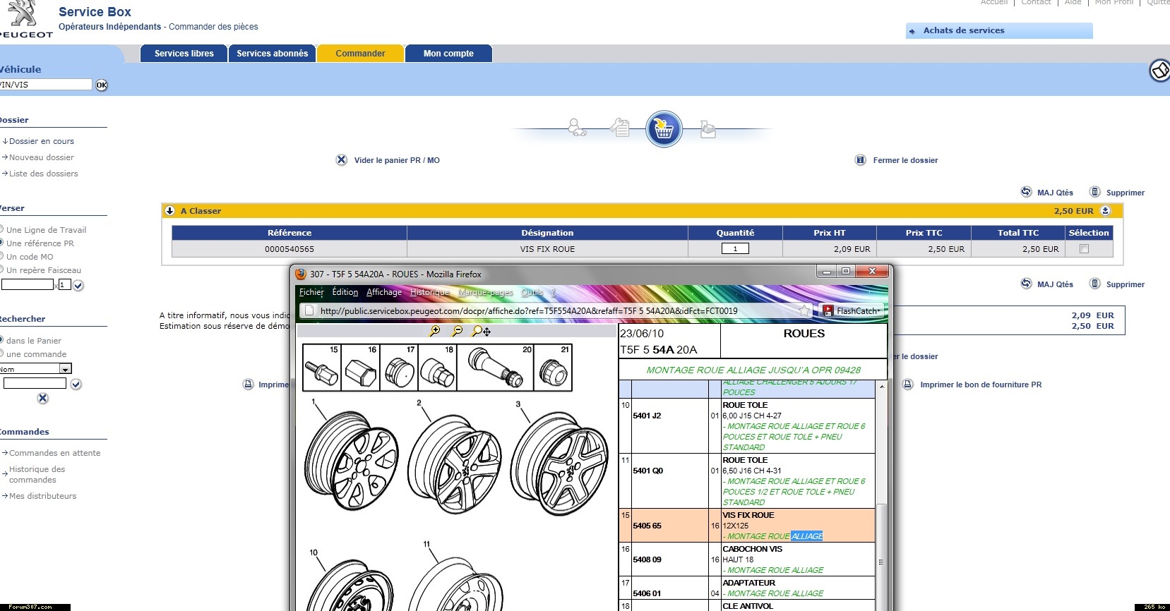This screenshot has height=611, width=1170.
Task: Click the zoom-out magnifier in the Firefox popup
Action: point(458,331)
